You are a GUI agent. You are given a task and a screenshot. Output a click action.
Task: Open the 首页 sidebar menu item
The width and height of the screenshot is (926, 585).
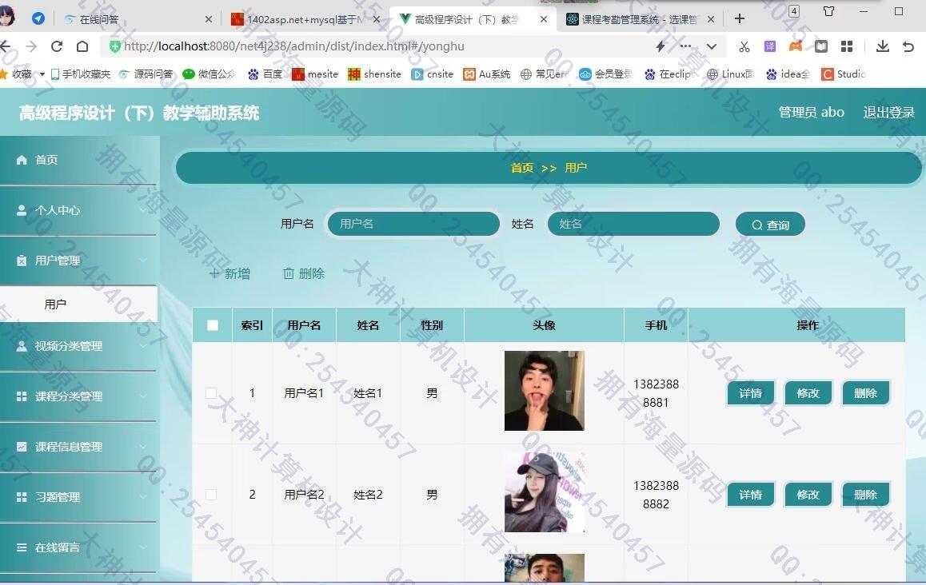tap(78, 160)
